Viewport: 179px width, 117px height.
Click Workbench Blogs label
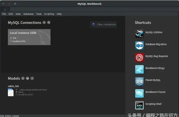(155, 68)
